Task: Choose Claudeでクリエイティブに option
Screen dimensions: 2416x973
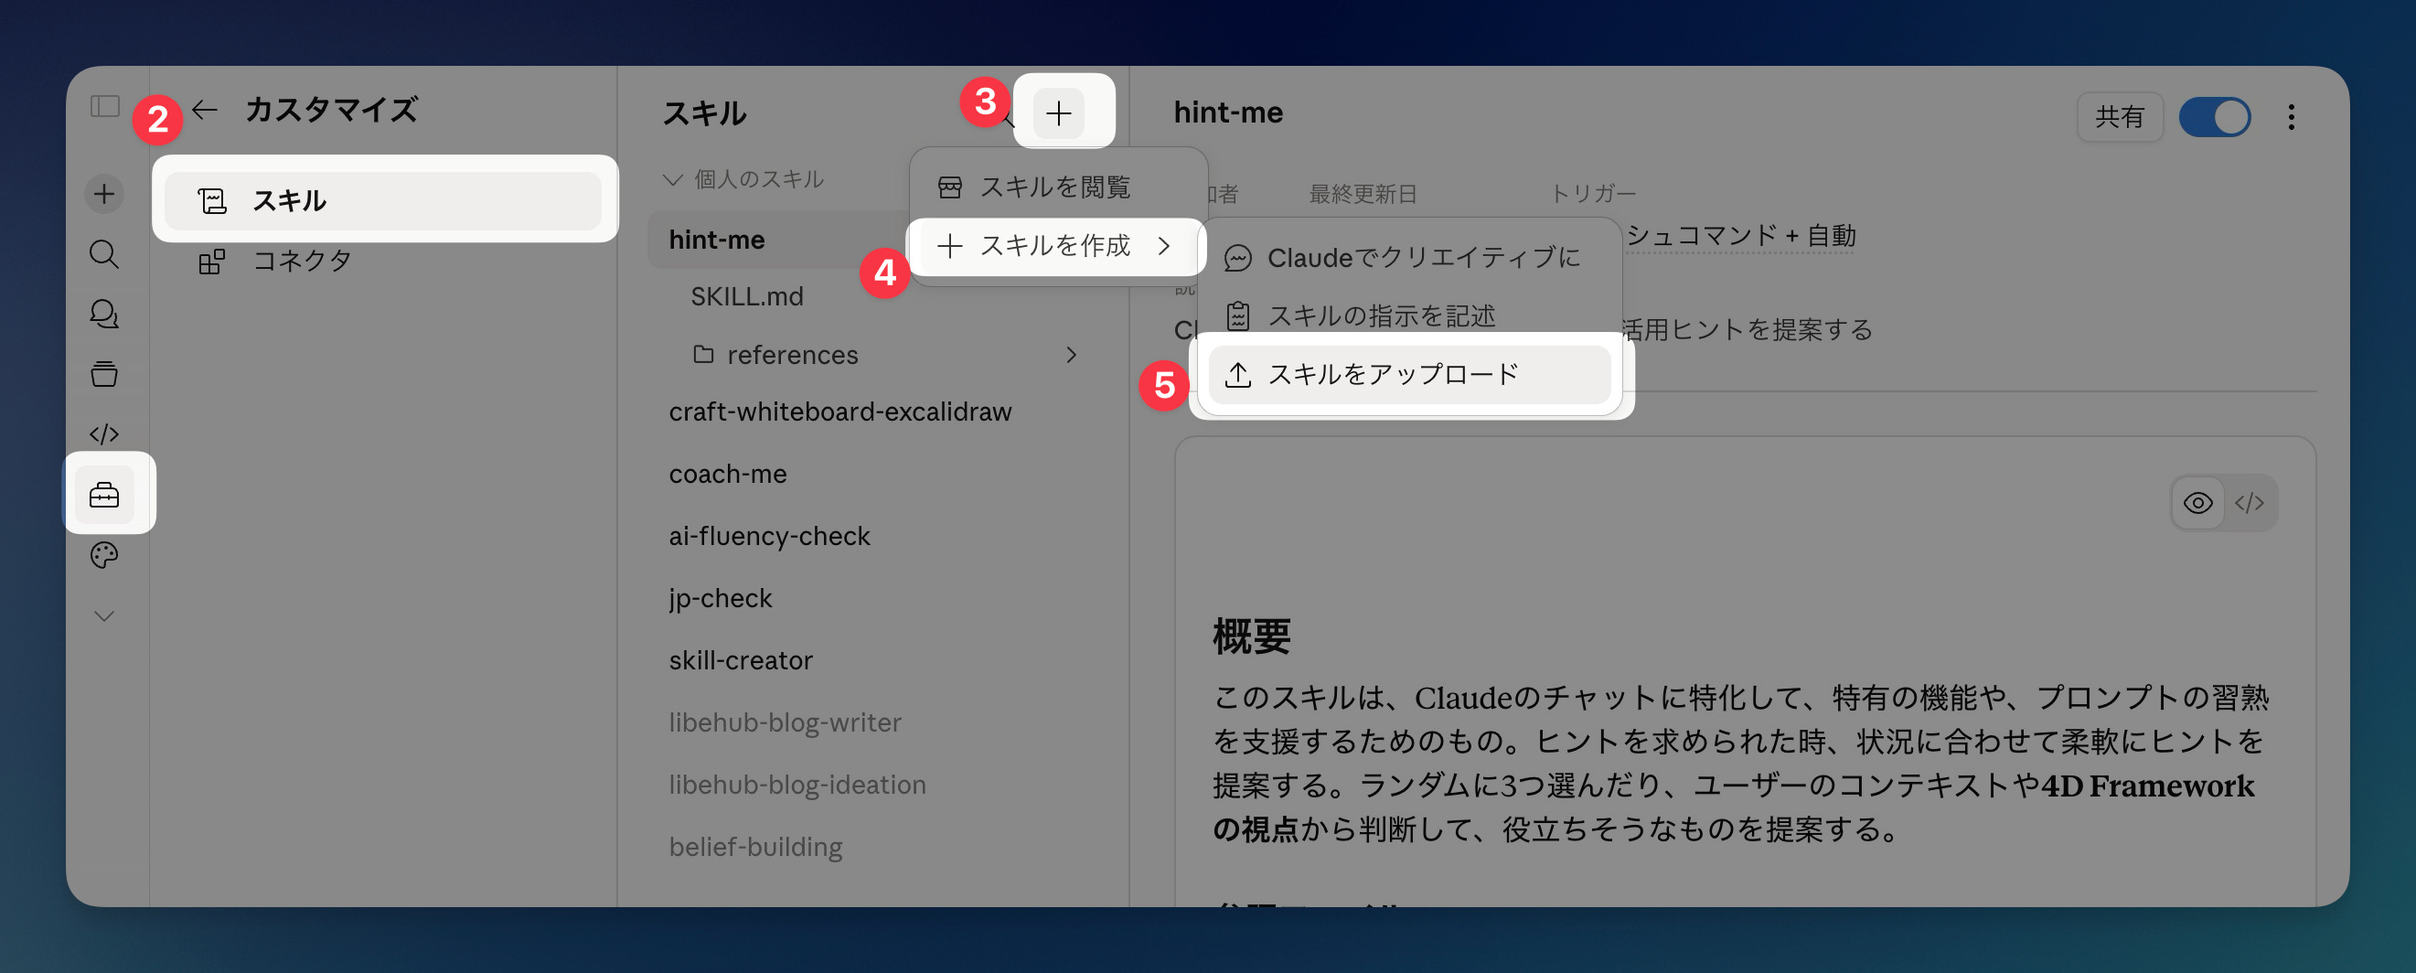Action: pos(1410,257)
